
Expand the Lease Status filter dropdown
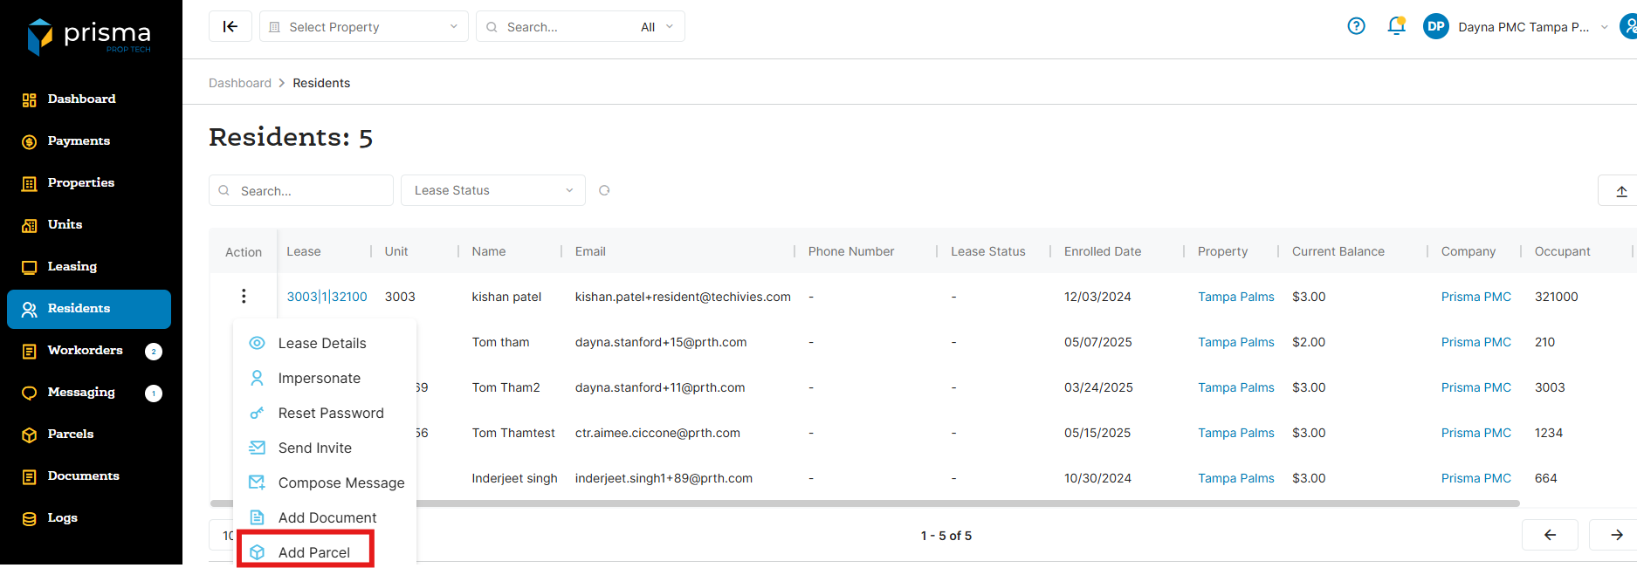[492, 190]
